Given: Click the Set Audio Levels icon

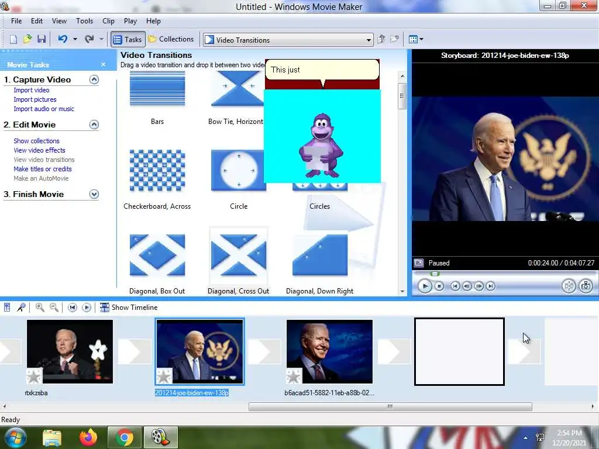Looking at the screenshot, I should pos(7,308).
